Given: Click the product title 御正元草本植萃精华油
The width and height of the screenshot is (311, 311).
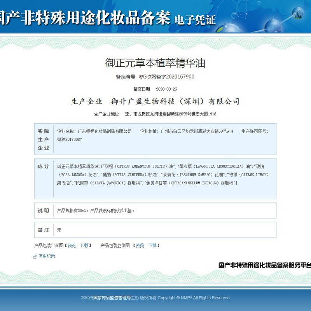Looking at the screenshot, I should coord(155,63).
